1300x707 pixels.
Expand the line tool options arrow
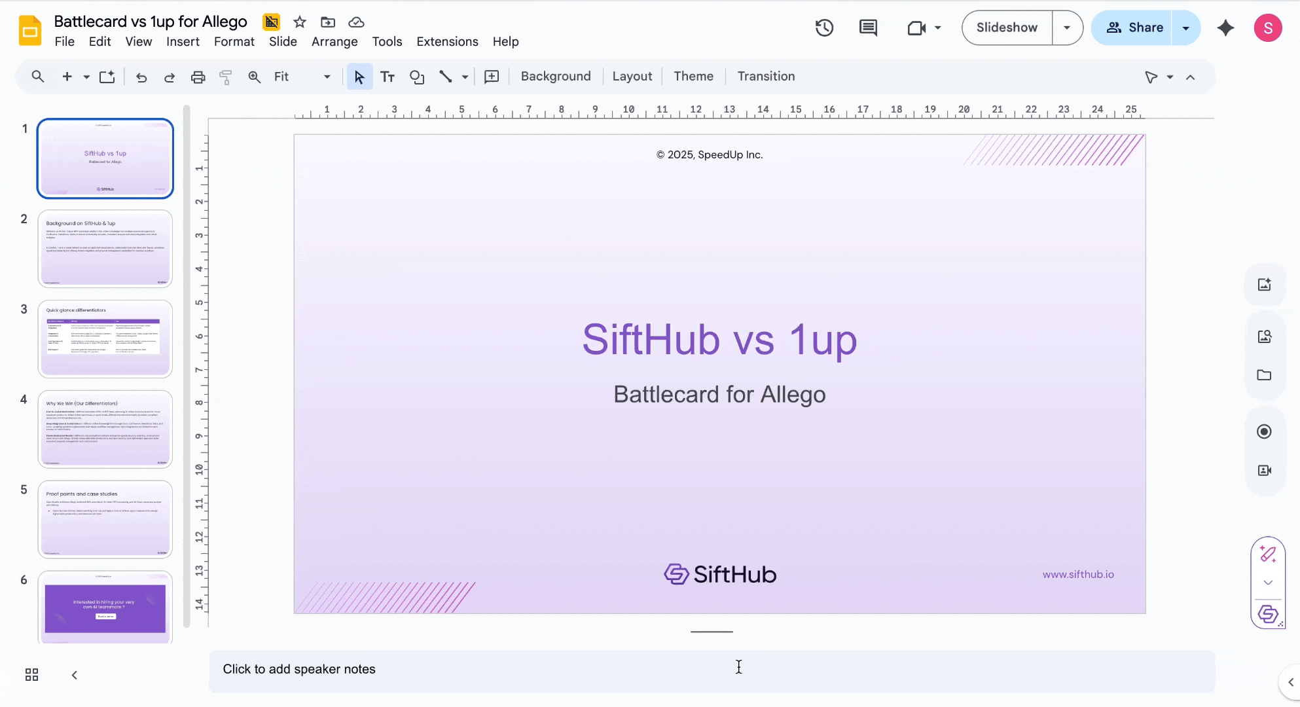[465, 77]
